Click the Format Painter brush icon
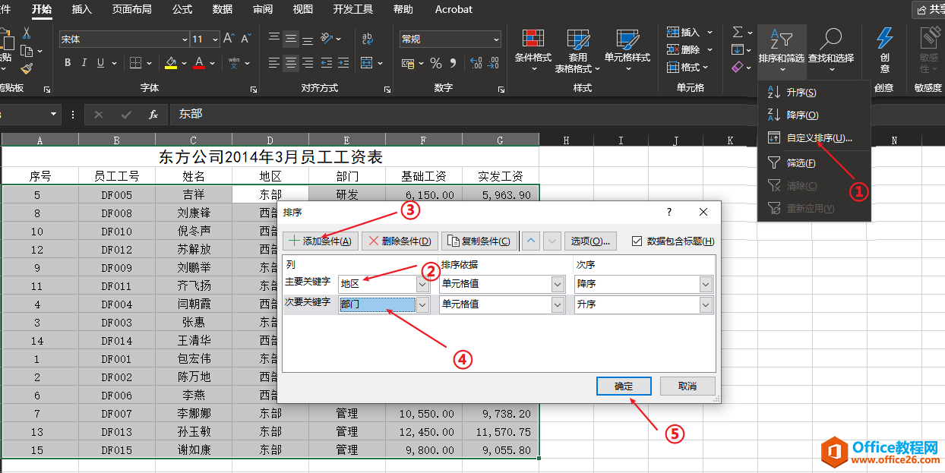Screen dimensions: 945x473 27,69
